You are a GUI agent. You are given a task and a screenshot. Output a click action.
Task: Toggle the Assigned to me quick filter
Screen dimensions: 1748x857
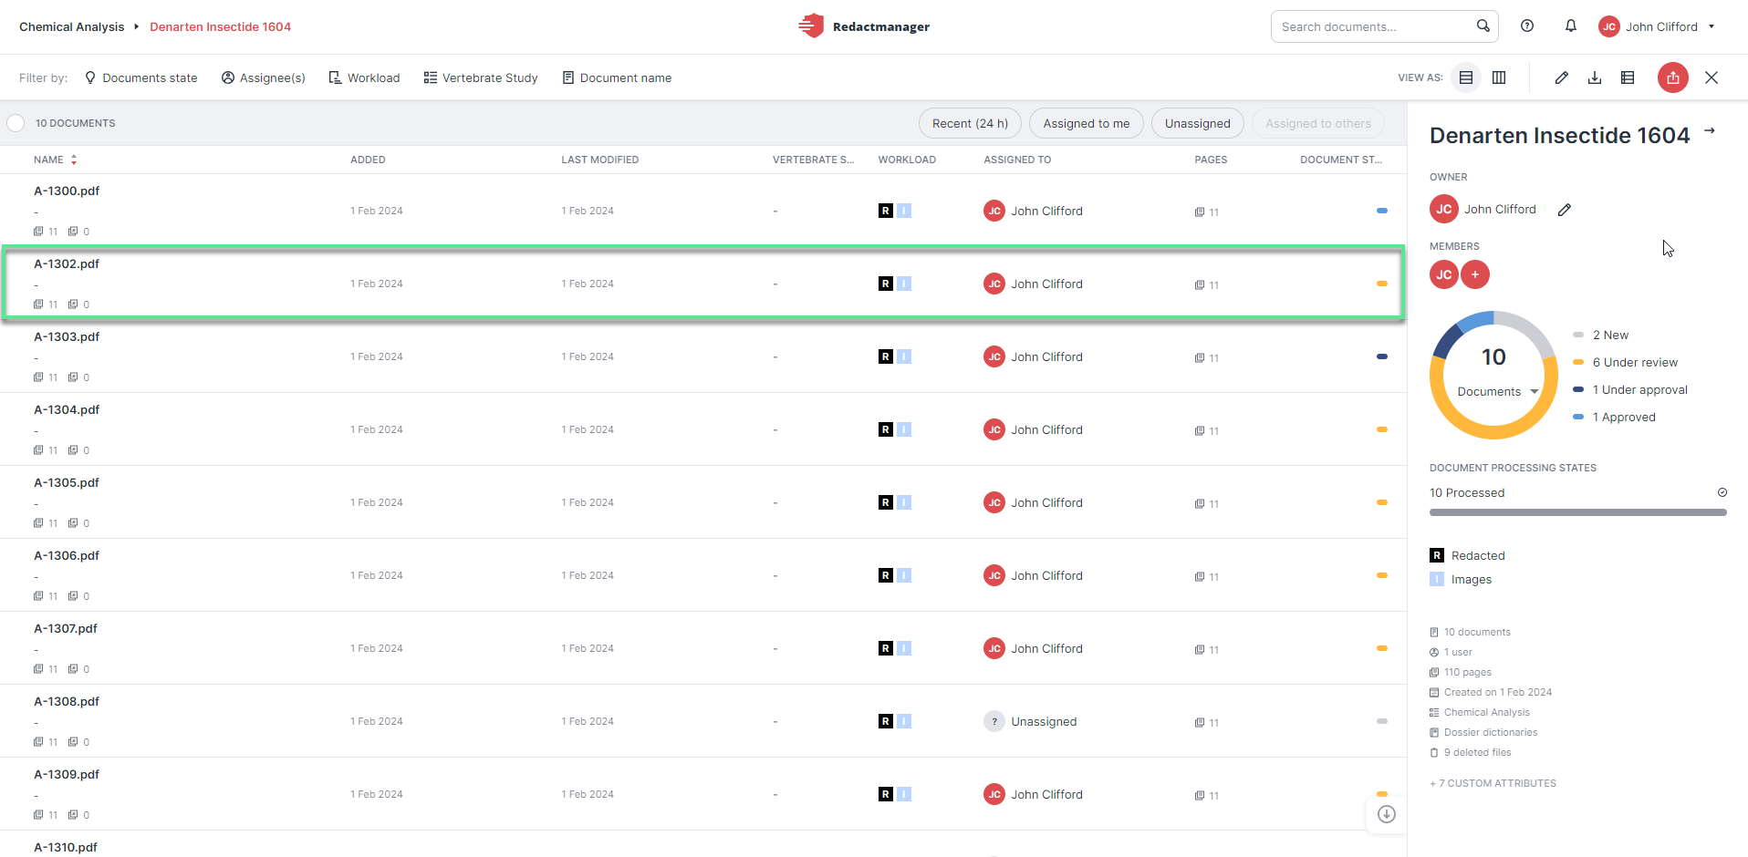coord(1087,123)
